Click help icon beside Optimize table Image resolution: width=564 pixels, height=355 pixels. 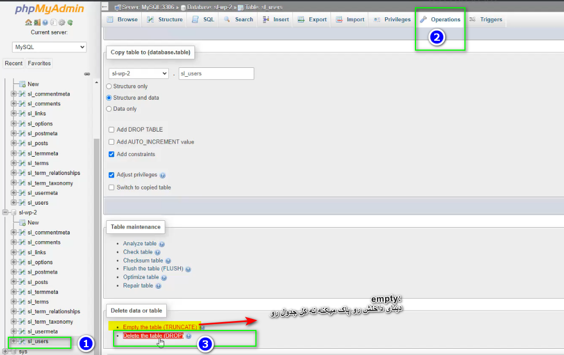pos(164,278)
